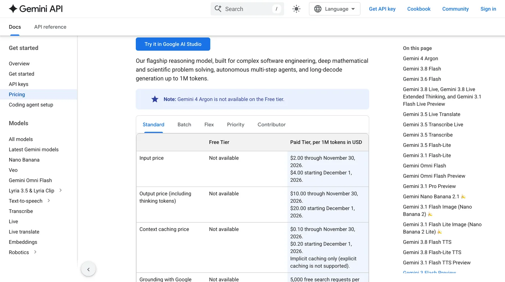Open the Language dropdown

[x=335, y=9]
